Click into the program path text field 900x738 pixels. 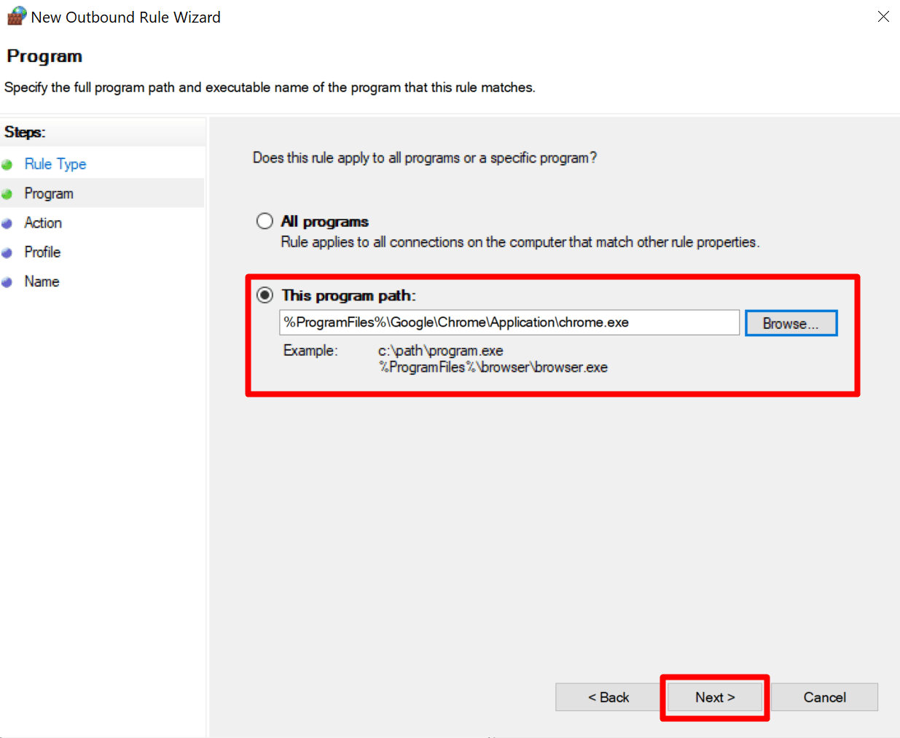coord(509,322)
